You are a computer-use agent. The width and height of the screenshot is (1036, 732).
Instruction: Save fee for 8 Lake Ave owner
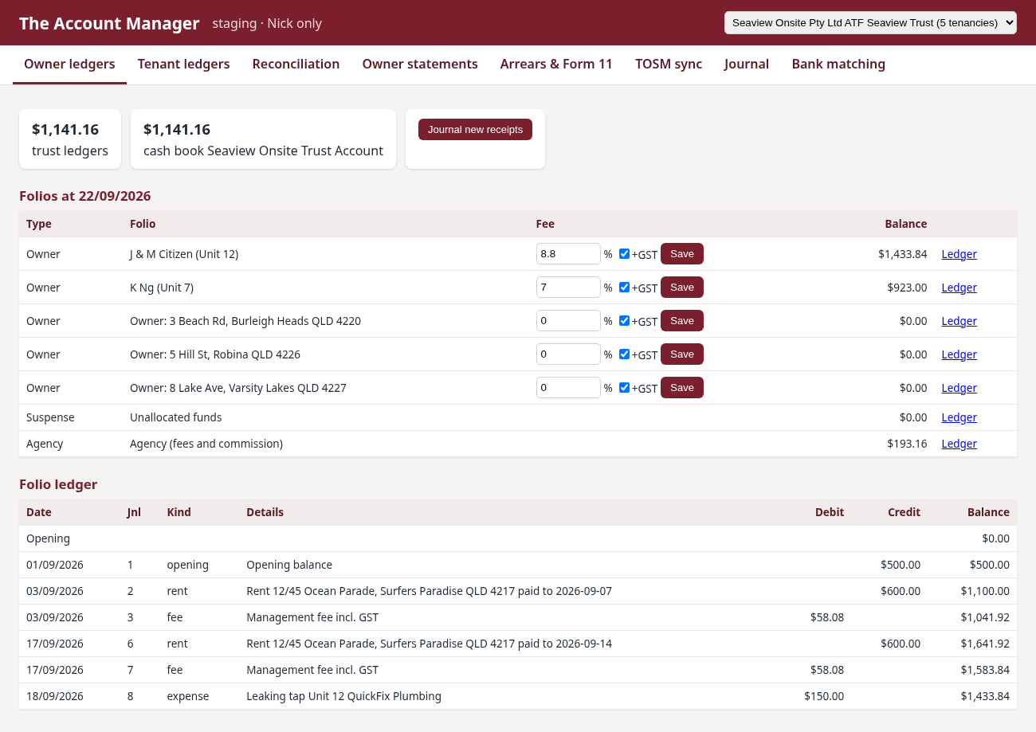click(682, 388)
